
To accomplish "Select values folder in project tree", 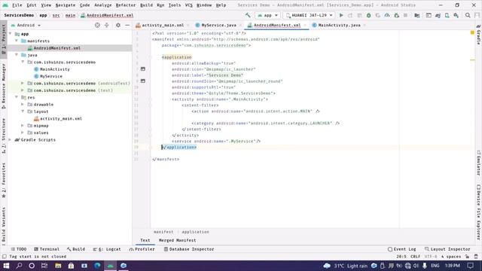I will coord(41,132).
